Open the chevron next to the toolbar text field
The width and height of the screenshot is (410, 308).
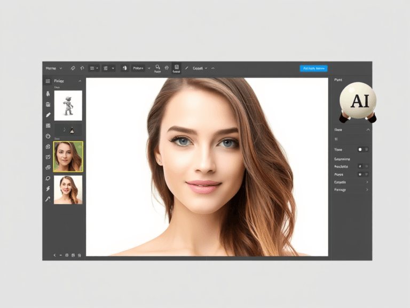149,68
